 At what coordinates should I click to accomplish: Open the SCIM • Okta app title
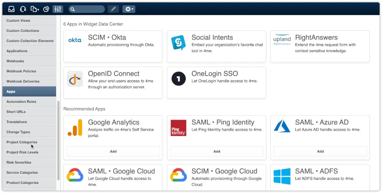click(107, 38)
